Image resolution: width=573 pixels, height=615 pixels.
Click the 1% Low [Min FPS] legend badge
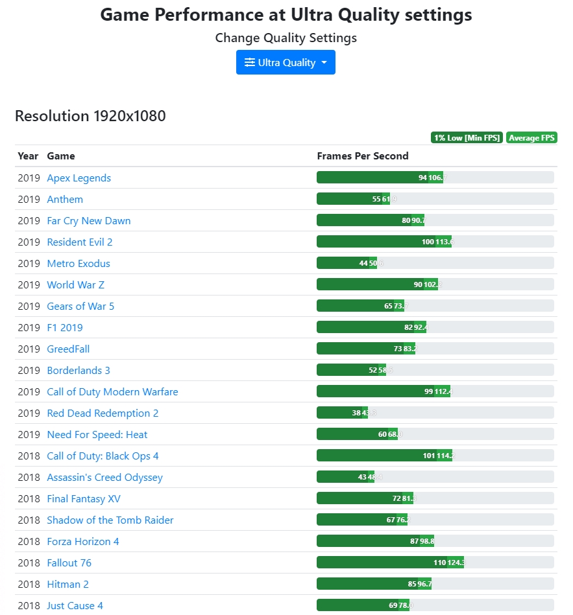click(x=467, y=137)
